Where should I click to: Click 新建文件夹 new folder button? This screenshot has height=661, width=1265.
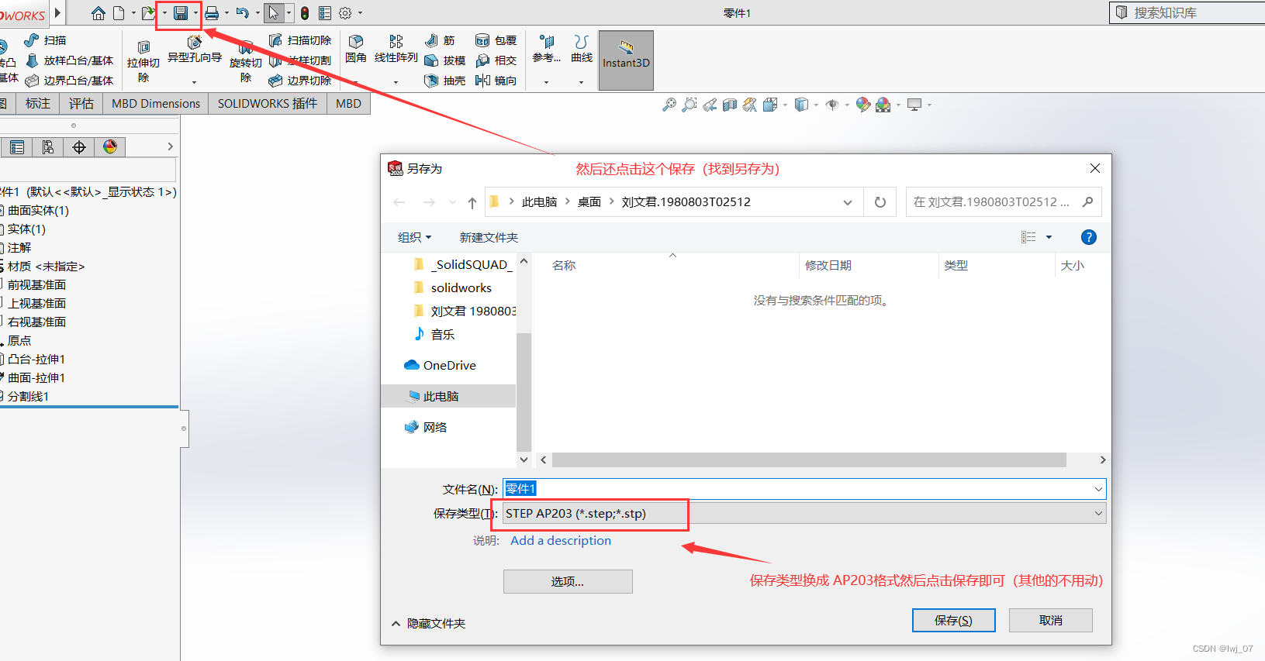pyautogui.click(x=489, y=237)
